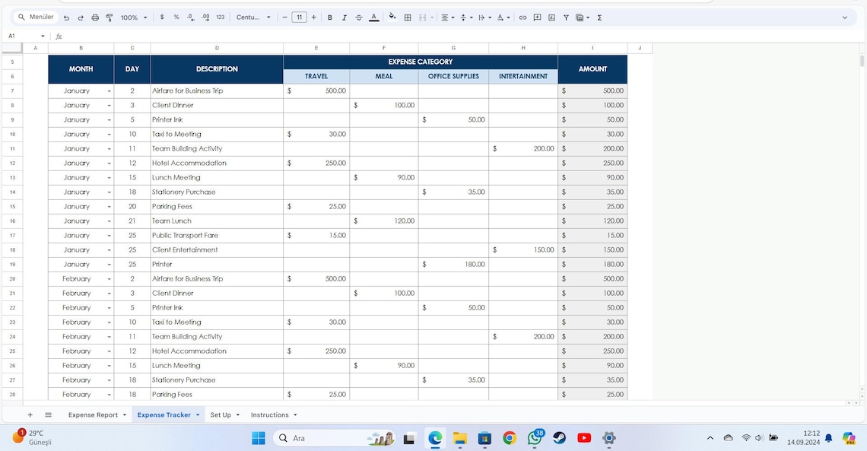Create a filter with the filter icon
Image resolution: width=867 pixels, height=451 pixels.
pyautogui.click(x=567, y=17)
